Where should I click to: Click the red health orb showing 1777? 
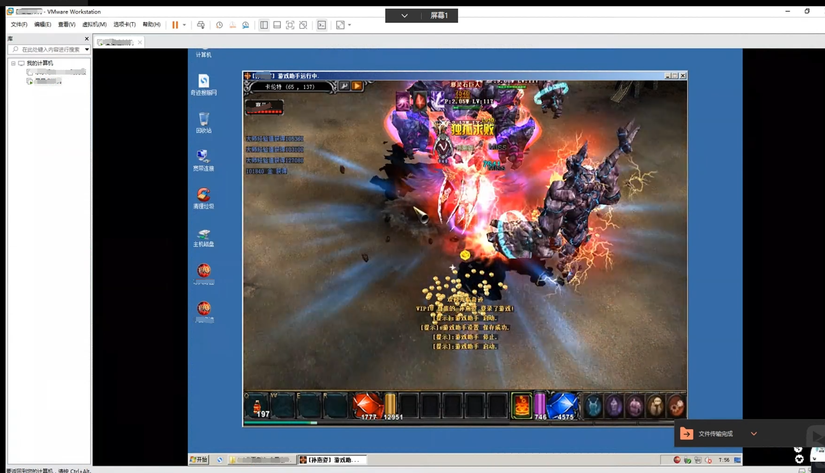[367, 406]
